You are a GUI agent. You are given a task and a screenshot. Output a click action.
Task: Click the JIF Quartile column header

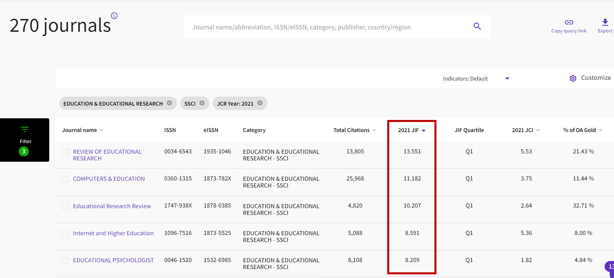tap(469, 130)
